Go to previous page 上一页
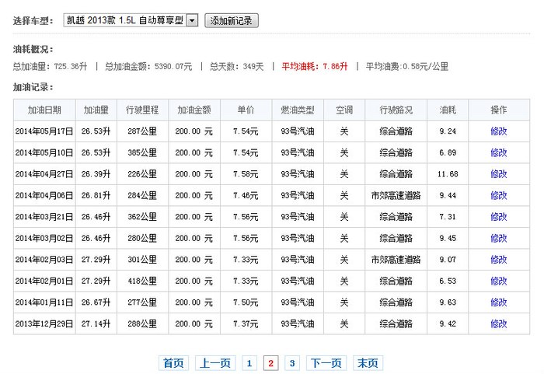 (x=214, y=363)
